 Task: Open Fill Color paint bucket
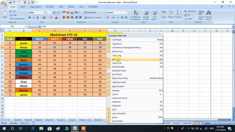(51, 18)
